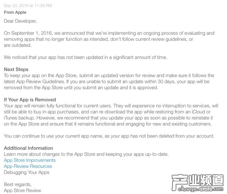This screenshot has height=194, width=227.
Task: Click the Sep 23, 2016 timestamp
Action: coord(28,6)
